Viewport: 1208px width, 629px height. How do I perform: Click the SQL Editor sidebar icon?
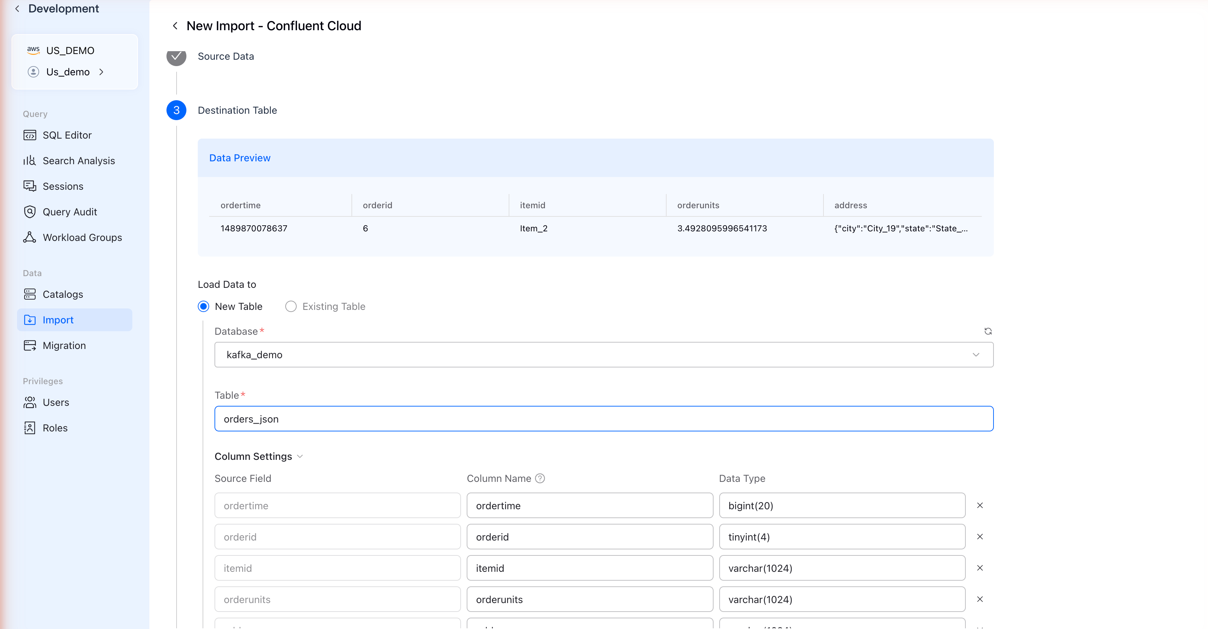point(30,135)
